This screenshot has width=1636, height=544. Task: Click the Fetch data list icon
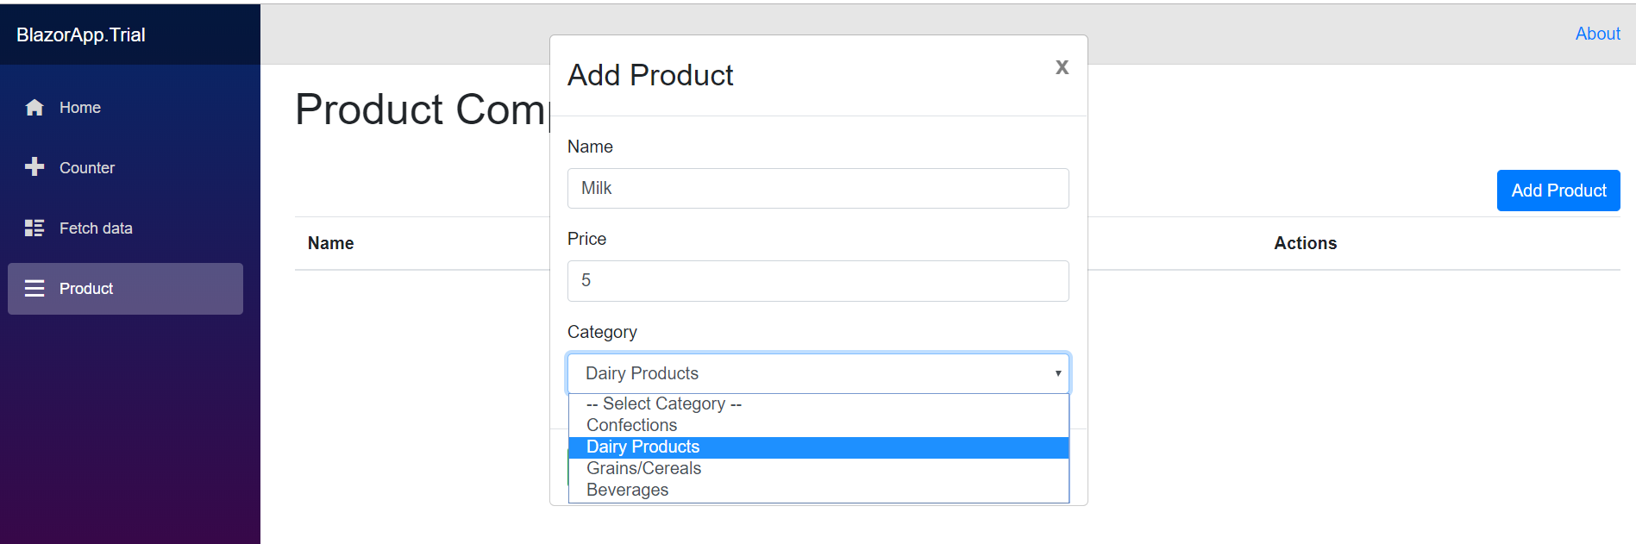pos(34,228)
